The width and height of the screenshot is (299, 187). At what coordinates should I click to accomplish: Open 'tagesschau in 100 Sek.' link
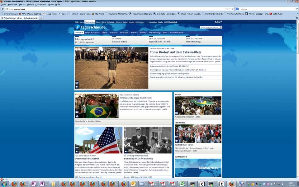(160, 41)
